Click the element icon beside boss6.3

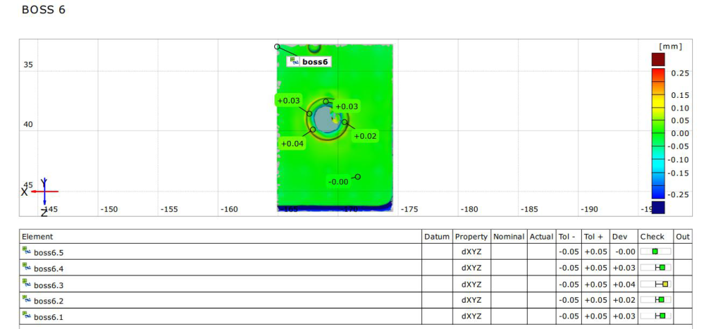[x=26, y=282]
